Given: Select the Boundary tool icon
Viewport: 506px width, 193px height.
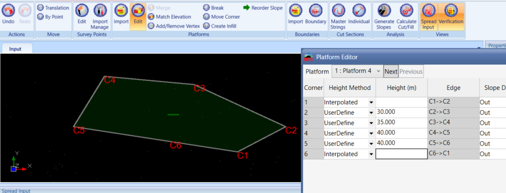Looking at the screenshot, I should click(x=315, y=11).
